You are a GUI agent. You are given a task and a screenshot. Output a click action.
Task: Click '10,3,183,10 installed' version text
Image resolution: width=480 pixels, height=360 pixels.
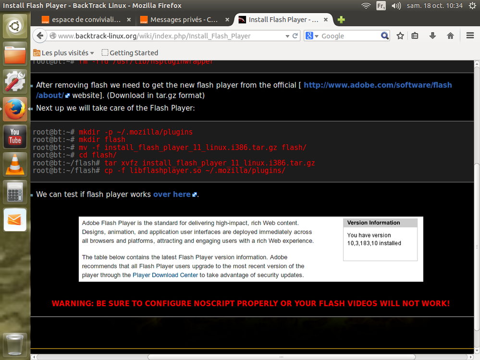point(374,243)
